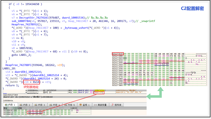
Task: Toggle breakpoint dot at address 1000844A
Action: coord(26,90)
